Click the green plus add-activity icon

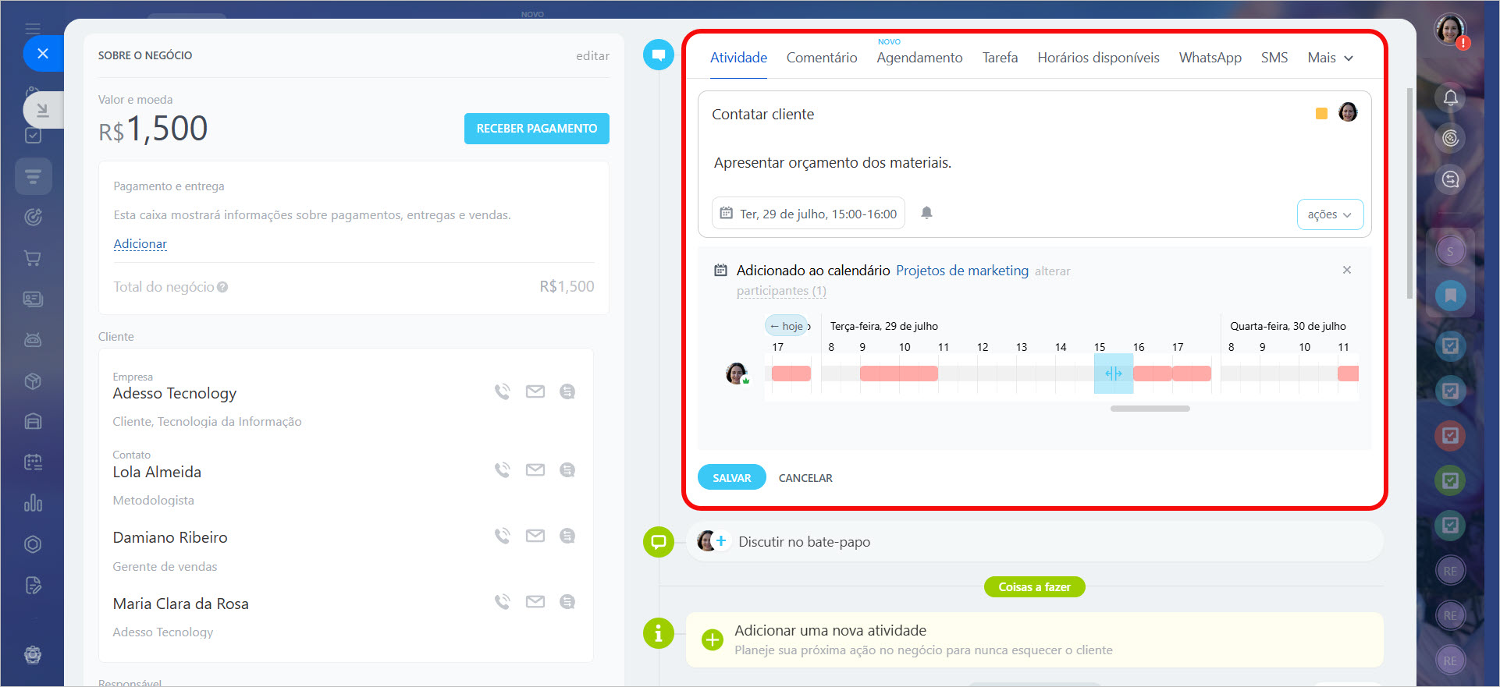coord(712,639)
